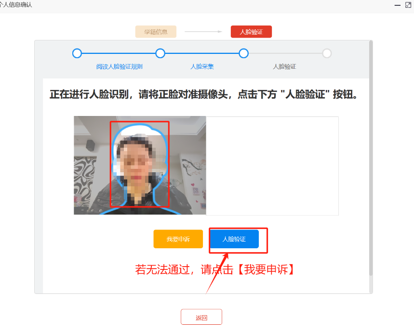Click the 阅读人脸验证规则 step label
414x332 pixels.
pyautogui.click(x=119, y=66)
